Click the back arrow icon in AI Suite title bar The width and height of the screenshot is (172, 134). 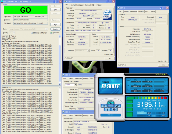[x=156, y=74]
